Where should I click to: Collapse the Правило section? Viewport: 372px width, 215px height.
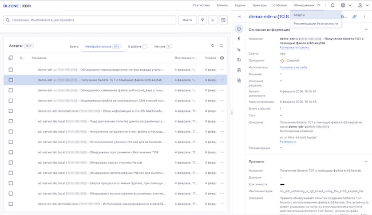tap(366, 161)
